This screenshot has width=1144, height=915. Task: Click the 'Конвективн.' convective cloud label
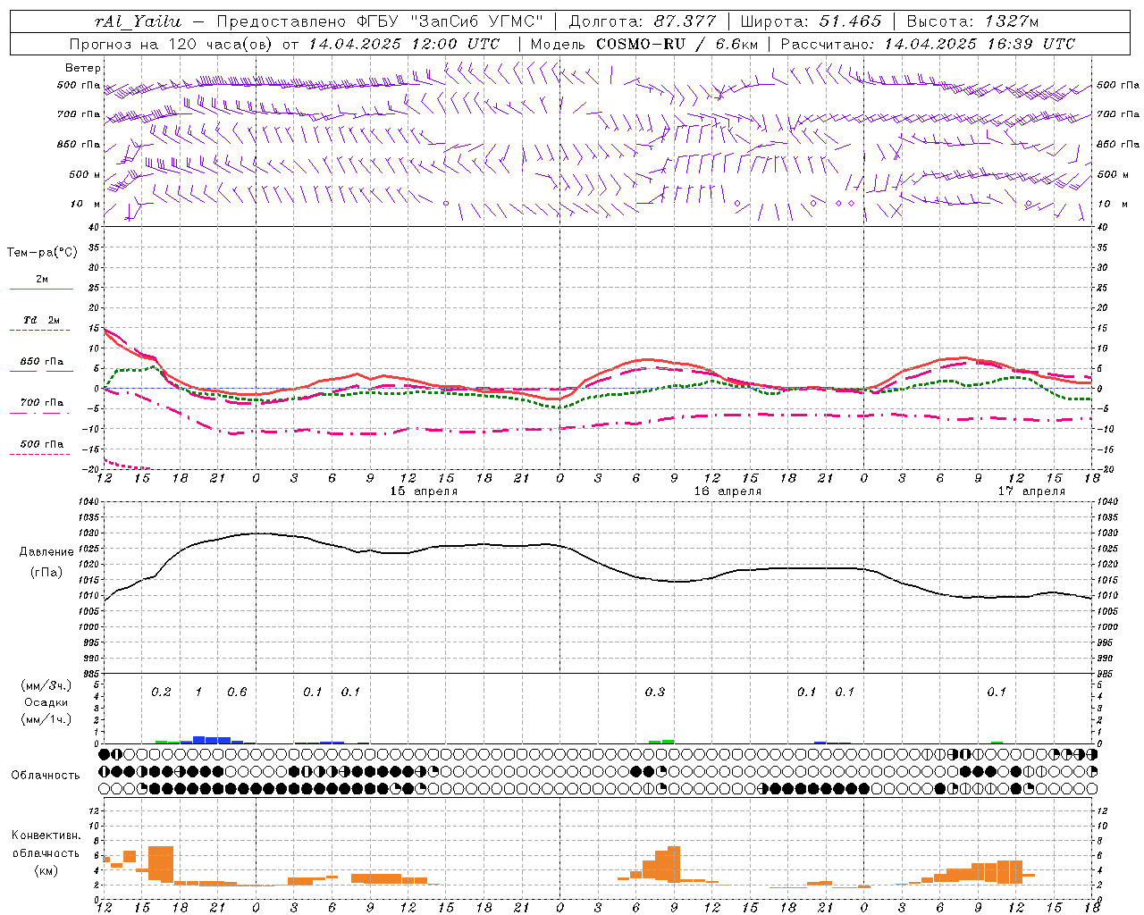(46, 835)
